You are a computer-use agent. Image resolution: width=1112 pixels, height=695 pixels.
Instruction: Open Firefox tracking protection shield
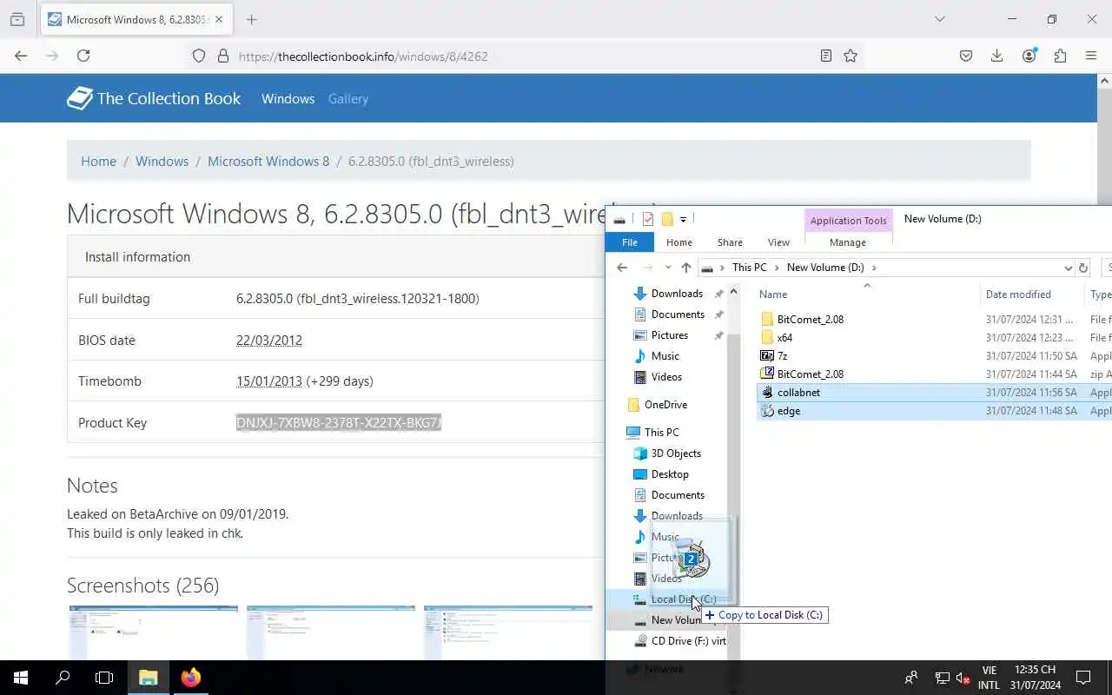[199, 56]
